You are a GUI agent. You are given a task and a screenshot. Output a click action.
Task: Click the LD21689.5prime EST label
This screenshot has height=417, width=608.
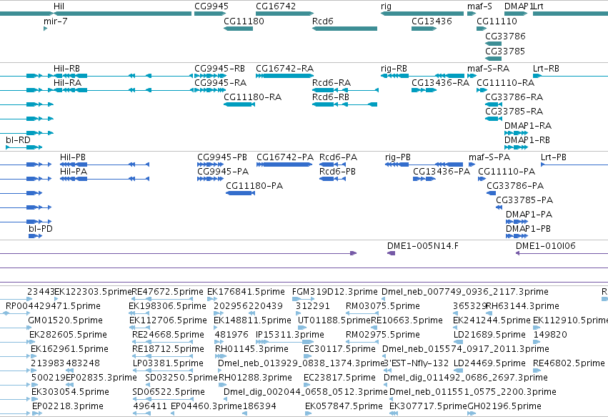(x=489, y=334)
